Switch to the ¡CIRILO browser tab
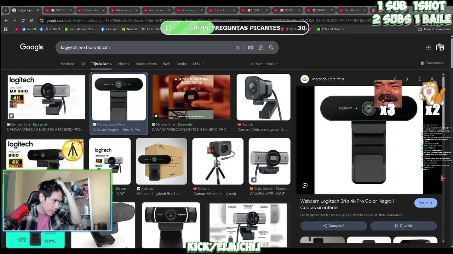The width and height of the screenshot is (453, 254). coord(58,10)
